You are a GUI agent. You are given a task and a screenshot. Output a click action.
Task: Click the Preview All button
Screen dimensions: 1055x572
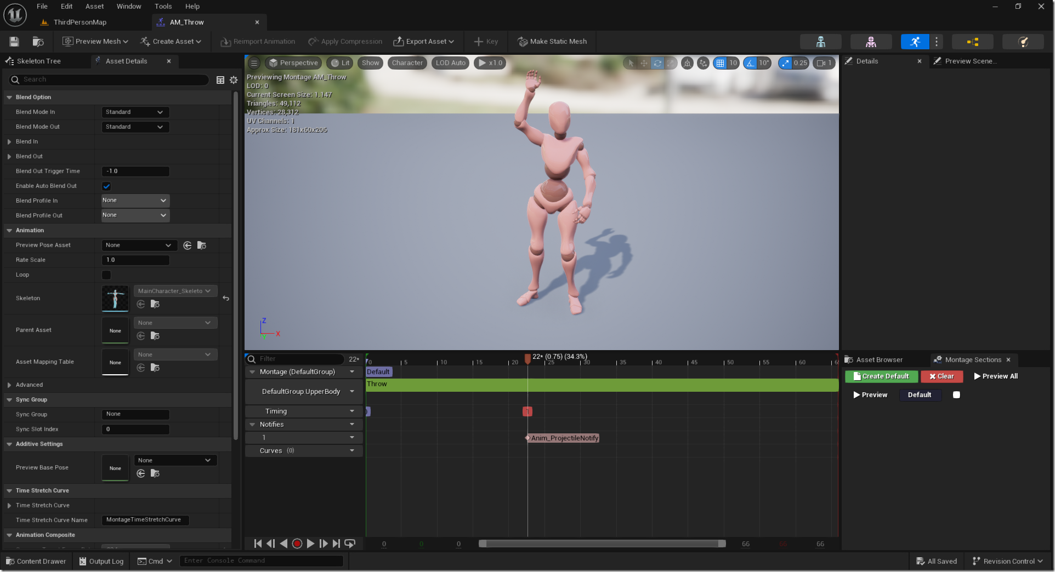(996, 376)
